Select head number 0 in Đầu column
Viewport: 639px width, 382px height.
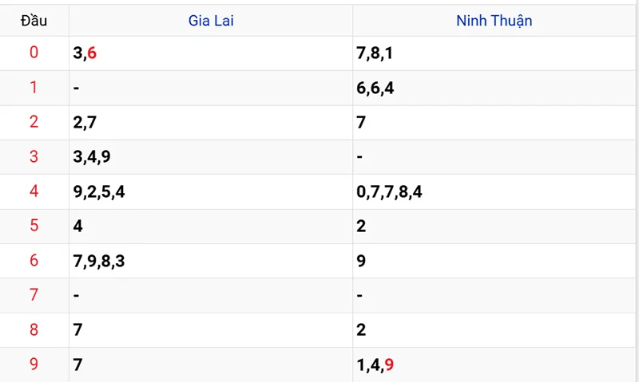pos(34,53)
